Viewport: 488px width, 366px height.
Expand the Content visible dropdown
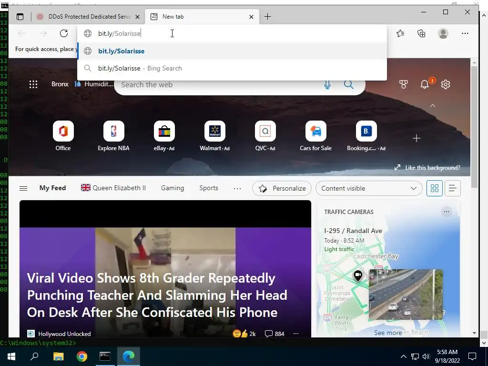pyautogui.click(x=369, y=188)
